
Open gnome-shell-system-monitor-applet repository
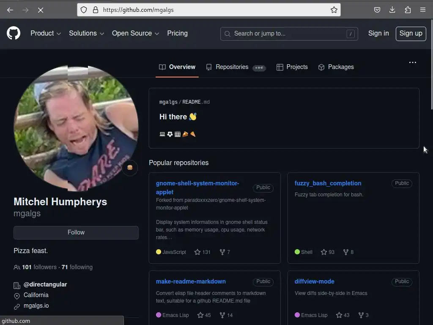tap(197, 187)
